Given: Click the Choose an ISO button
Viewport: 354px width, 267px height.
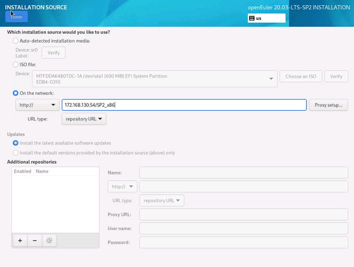Looking at the screenshot, I should [301, 77].
